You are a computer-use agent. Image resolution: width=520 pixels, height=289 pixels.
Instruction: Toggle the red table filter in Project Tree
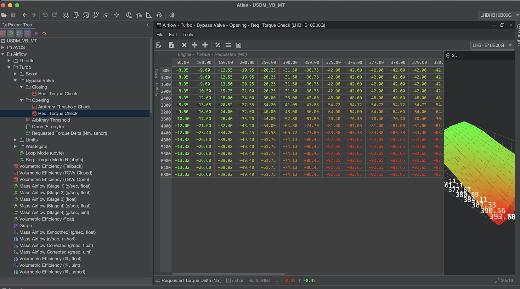click(3, 33)
